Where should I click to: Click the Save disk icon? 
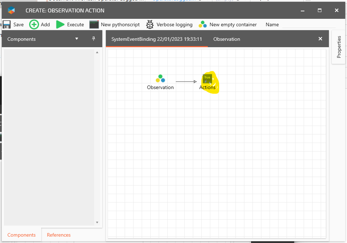click(x=6, y=24)
